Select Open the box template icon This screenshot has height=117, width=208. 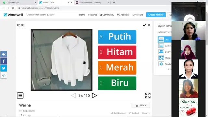click(x=161, y=52)
